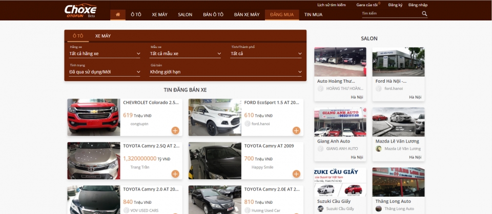Click avatar beside ford.hanoi in salon card
Image resolution: width=492 pixels, height=214 pixels.
[x=379, y=88]
